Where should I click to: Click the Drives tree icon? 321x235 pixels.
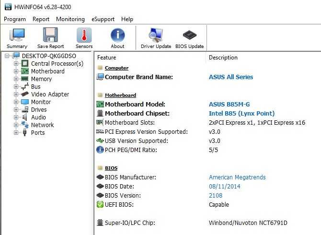(25, 109)
